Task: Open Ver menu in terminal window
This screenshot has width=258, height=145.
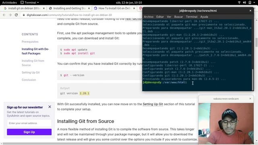Action: [x=169, y=17]
